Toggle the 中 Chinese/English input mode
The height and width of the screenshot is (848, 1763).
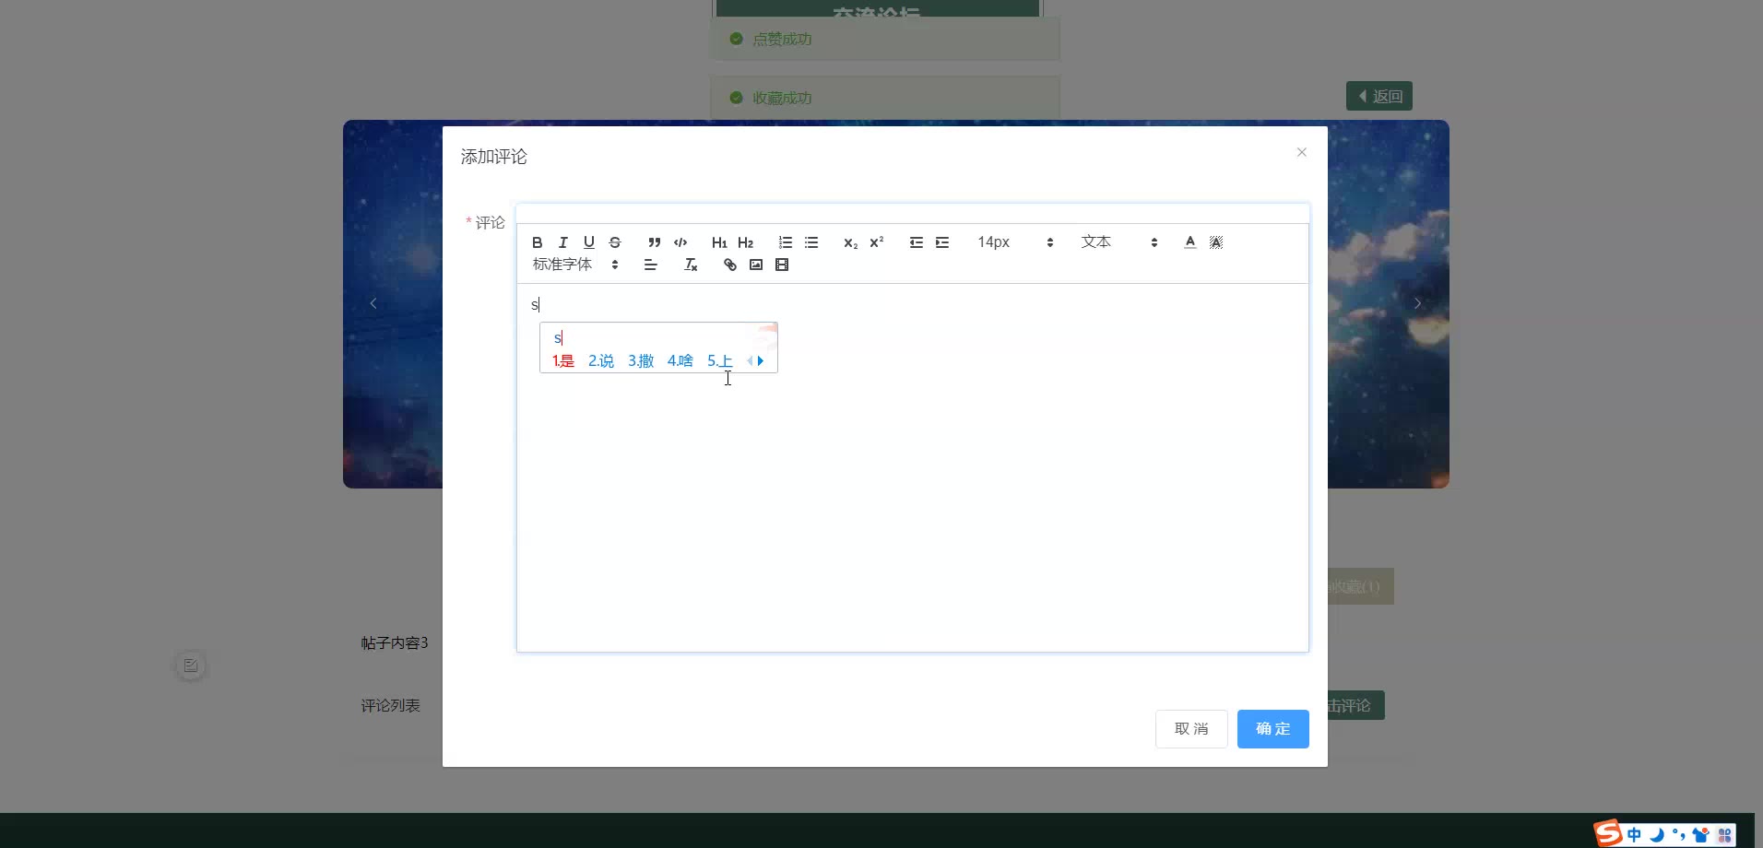click(1635, 835)
